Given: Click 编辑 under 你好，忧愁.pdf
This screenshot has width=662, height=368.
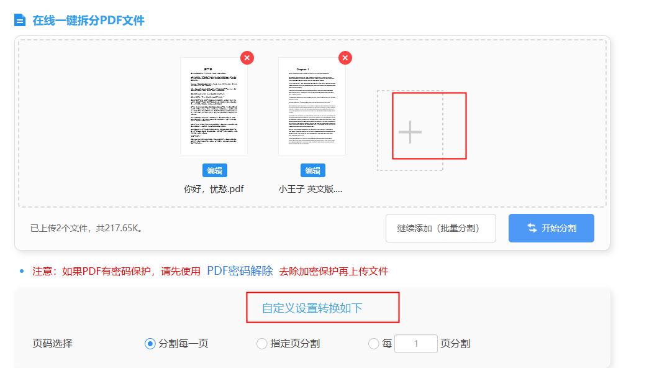Looking at the screenshot, I should [x=215, y=170].
